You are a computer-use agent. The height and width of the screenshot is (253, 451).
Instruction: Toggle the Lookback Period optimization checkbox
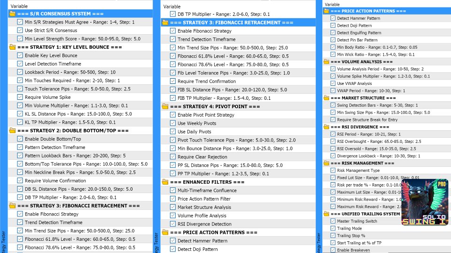(x=20, y=72)
